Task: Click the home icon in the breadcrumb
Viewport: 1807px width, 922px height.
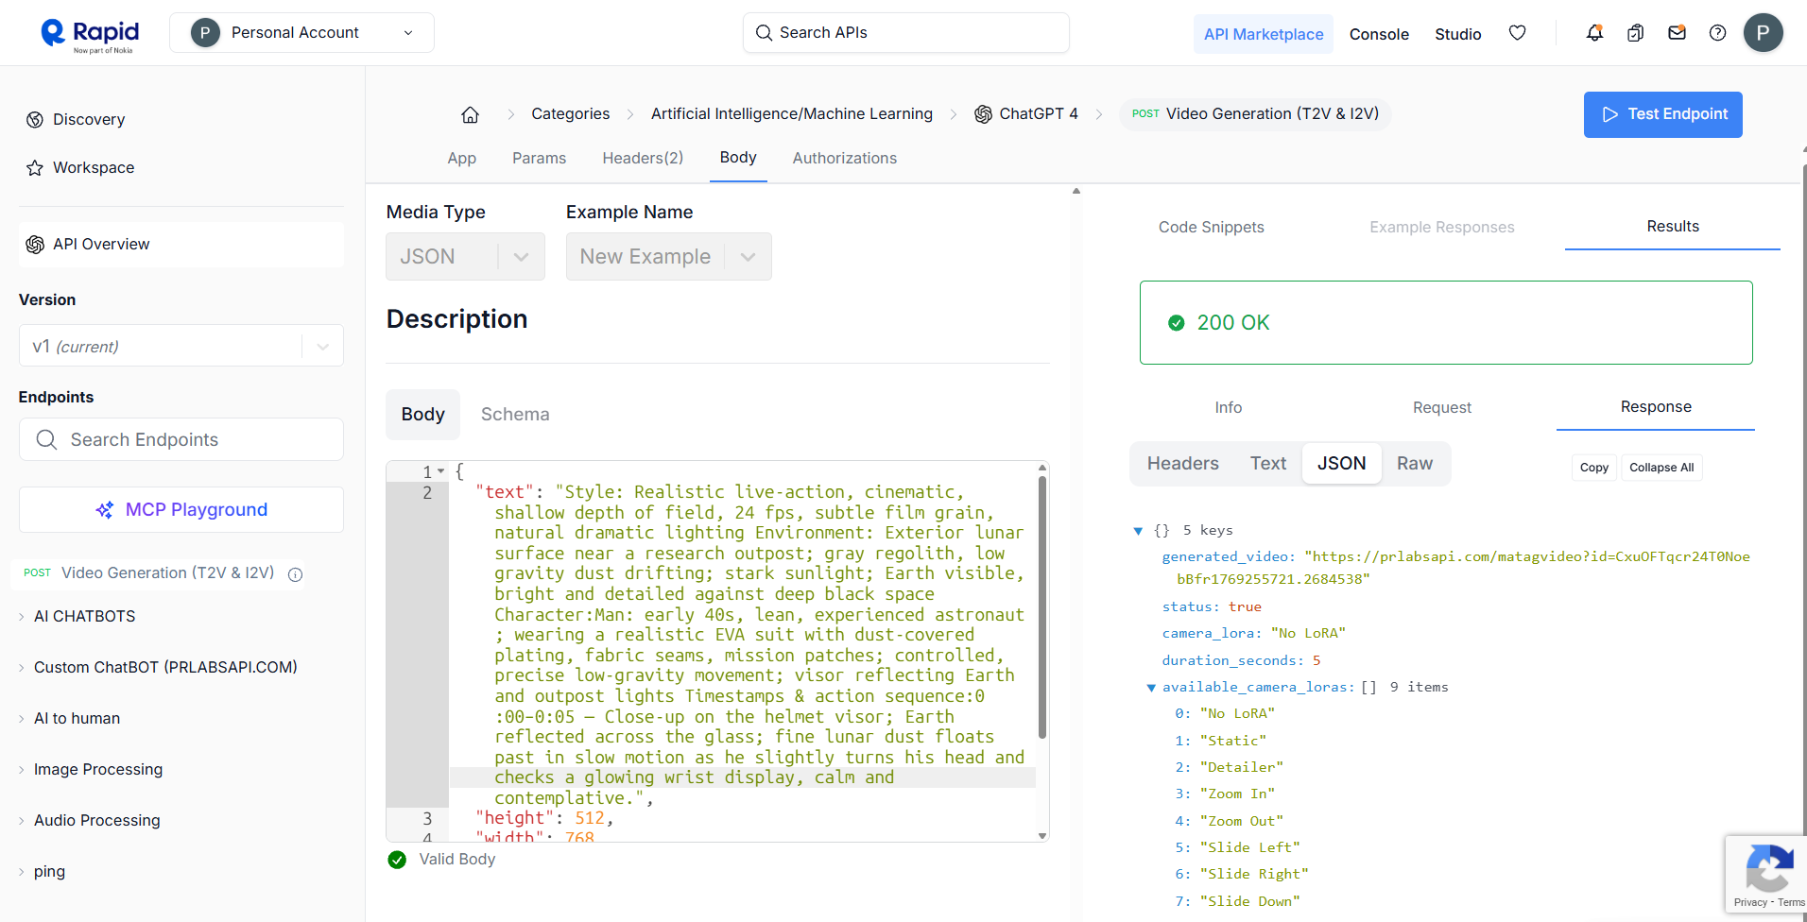Action: click(x=470, y=113)
